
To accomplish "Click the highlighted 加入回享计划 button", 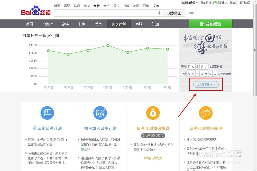I will click(x=206, y=84).
